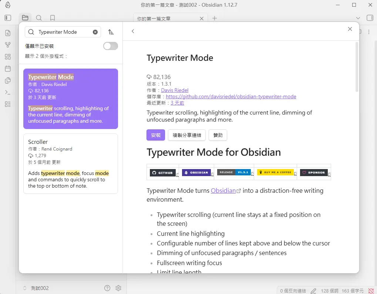
Task: Open the settings gear icon
Action: point(118,288)
